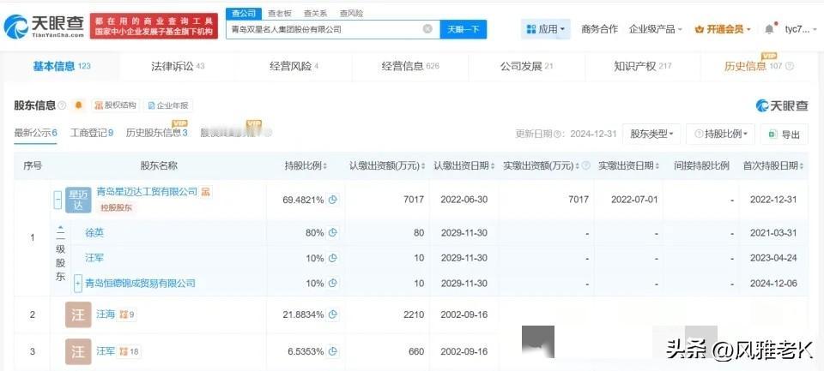Click the 导出 export button
This screenshot has height=371, width=824.
pyautogui.click(x=784, y=134)
